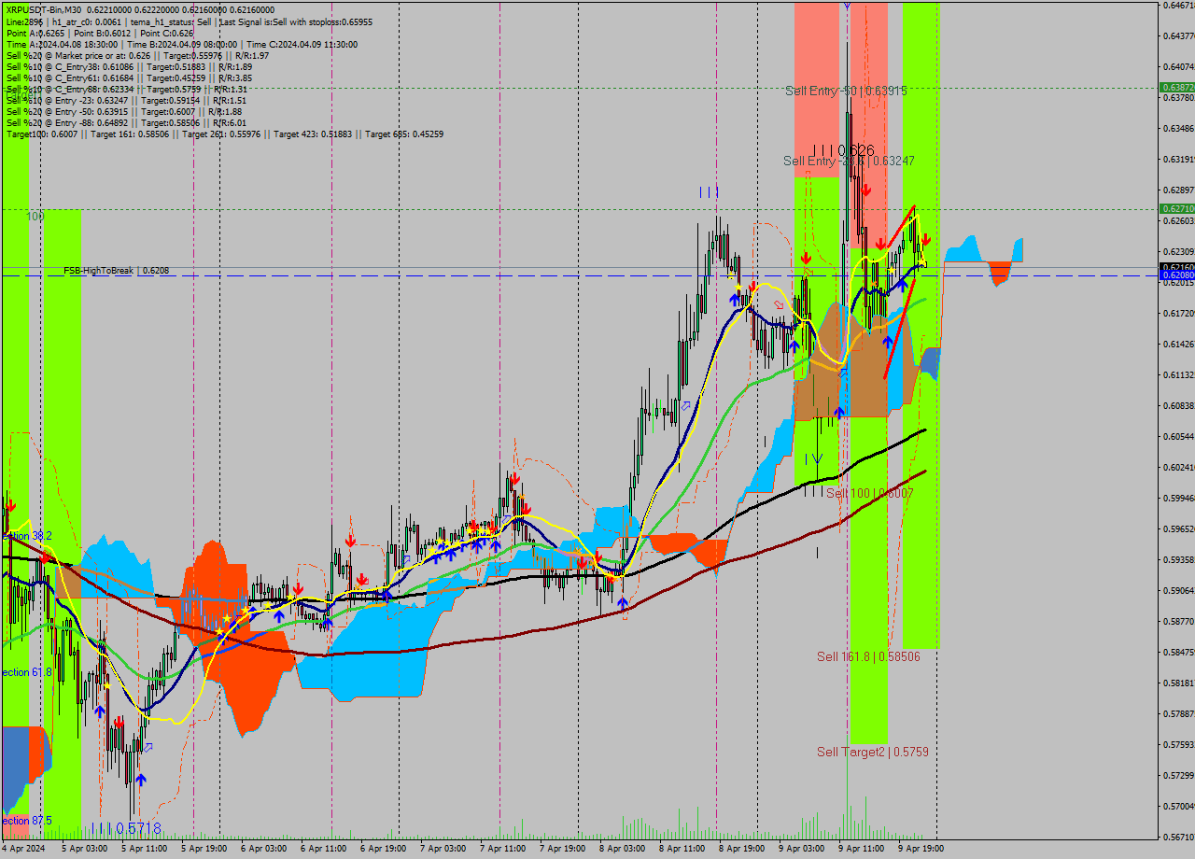Select the 0.5994 price axis label
Viewport: 1195px width, 859px height.
[x=1178, y=498]
